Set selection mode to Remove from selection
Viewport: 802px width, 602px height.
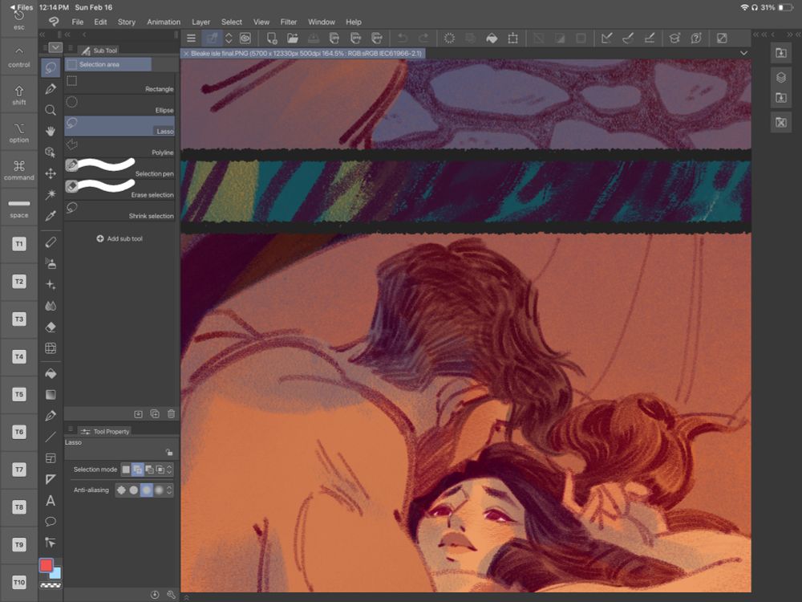point(149,469)
